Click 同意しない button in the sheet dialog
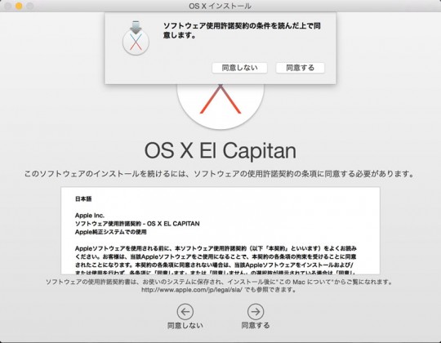 239,68
